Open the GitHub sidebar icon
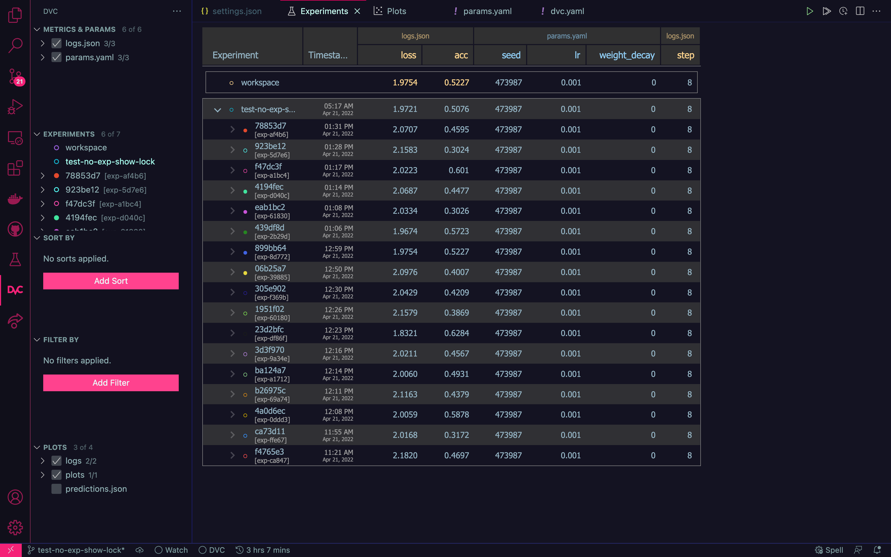The height and width of the screenshot is (557, 891). pos(15,229)
